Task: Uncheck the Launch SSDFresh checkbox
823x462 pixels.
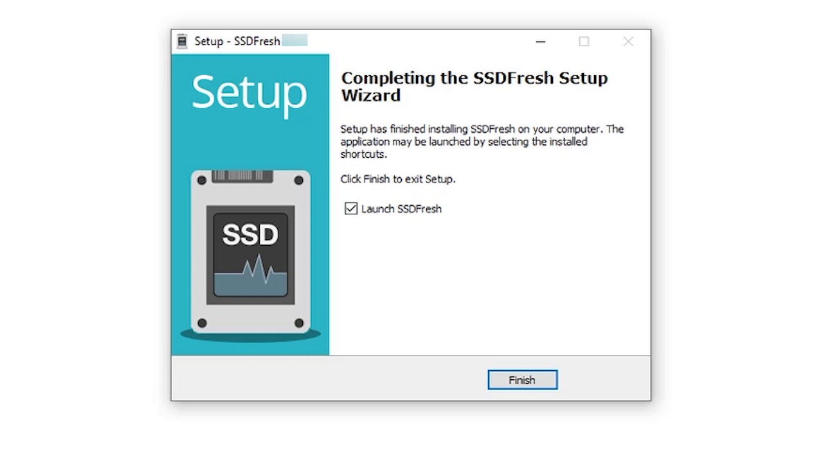Action: pyautogui.click(x=351, y=209)
